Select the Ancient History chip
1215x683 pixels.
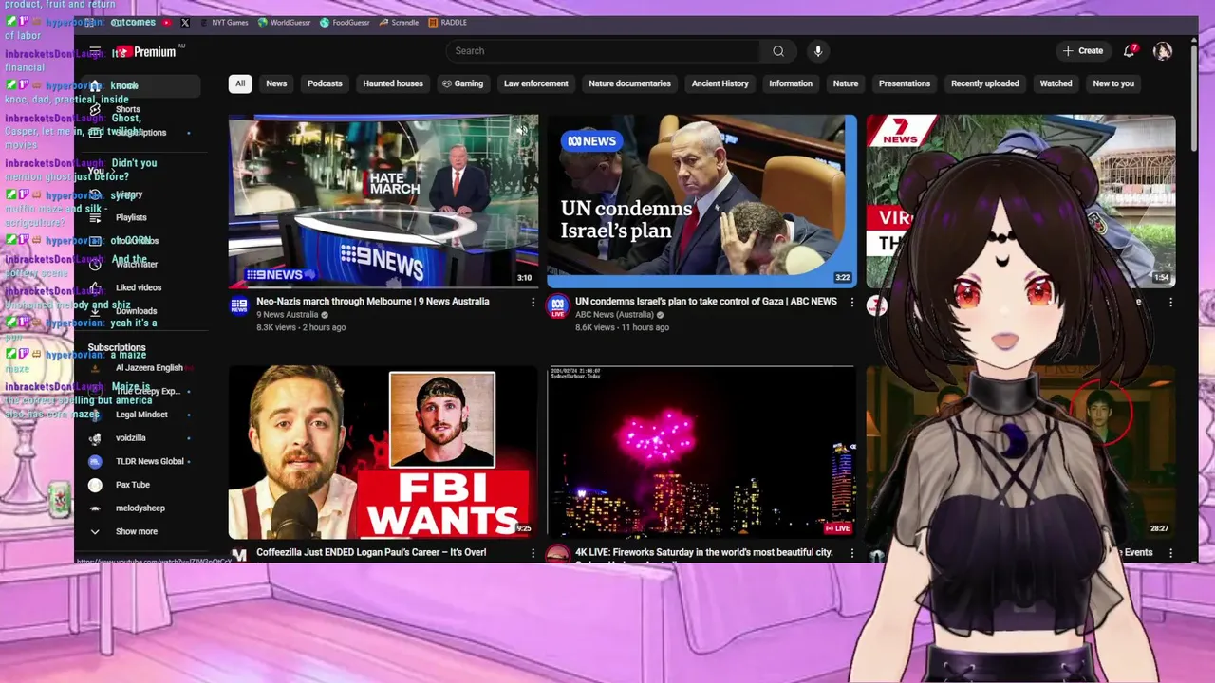(720, 83)
